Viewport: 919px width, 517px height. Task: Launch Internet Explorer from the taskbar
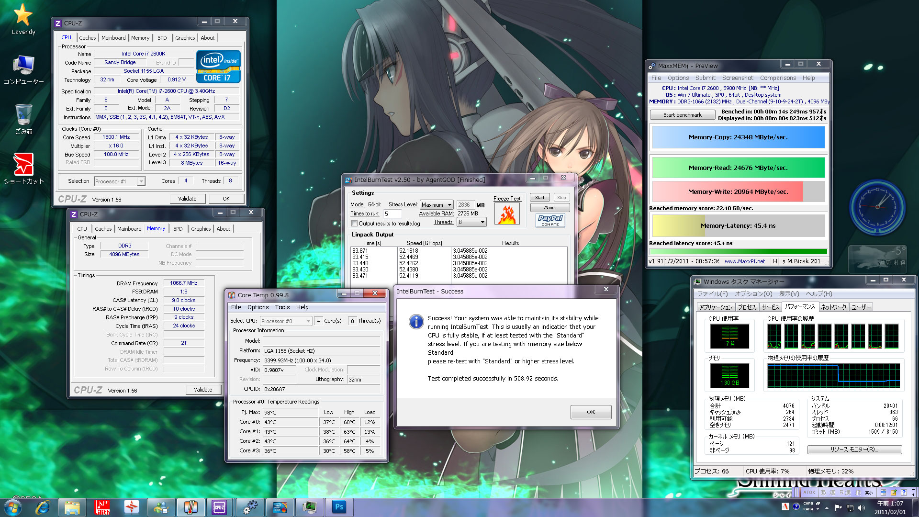coord(43,507)
